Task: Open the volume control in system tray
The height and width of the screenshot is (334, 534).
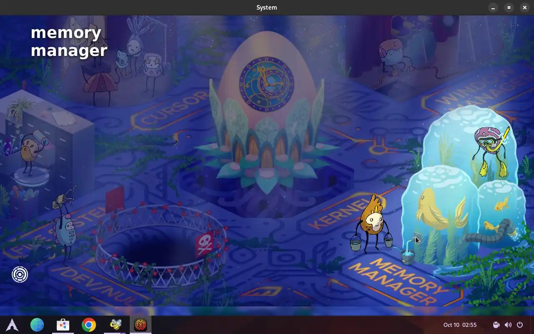Action: [508, 325]
